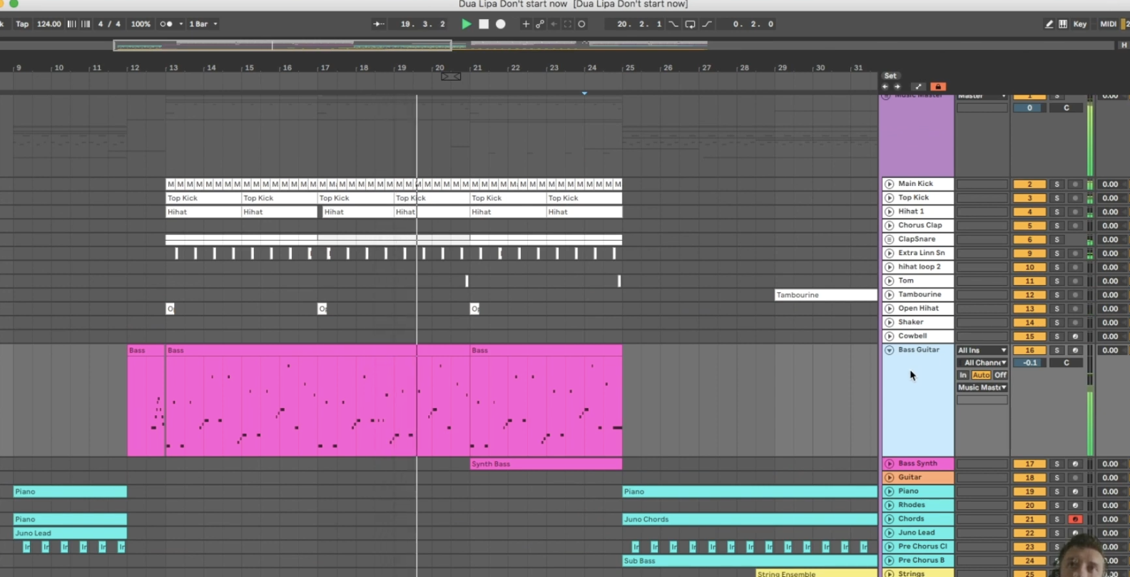Open the 1 Bar quantization dropdown
Image resolution: width=1130 pixels, height=577 pixels.
[x=203, y=24]
